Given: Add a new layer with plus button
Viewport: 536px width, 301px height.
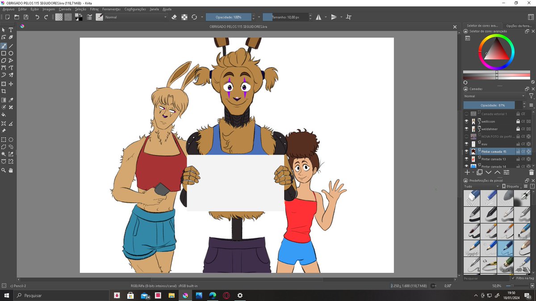Looking at the screenshot, I should (467, 172).
